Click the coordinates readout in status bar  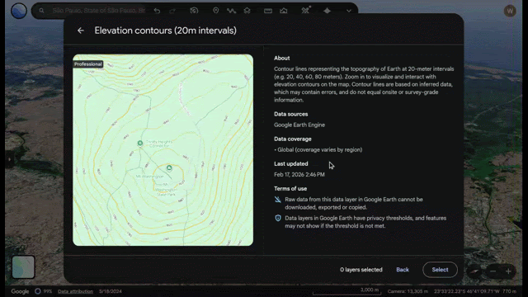[467, 291]
